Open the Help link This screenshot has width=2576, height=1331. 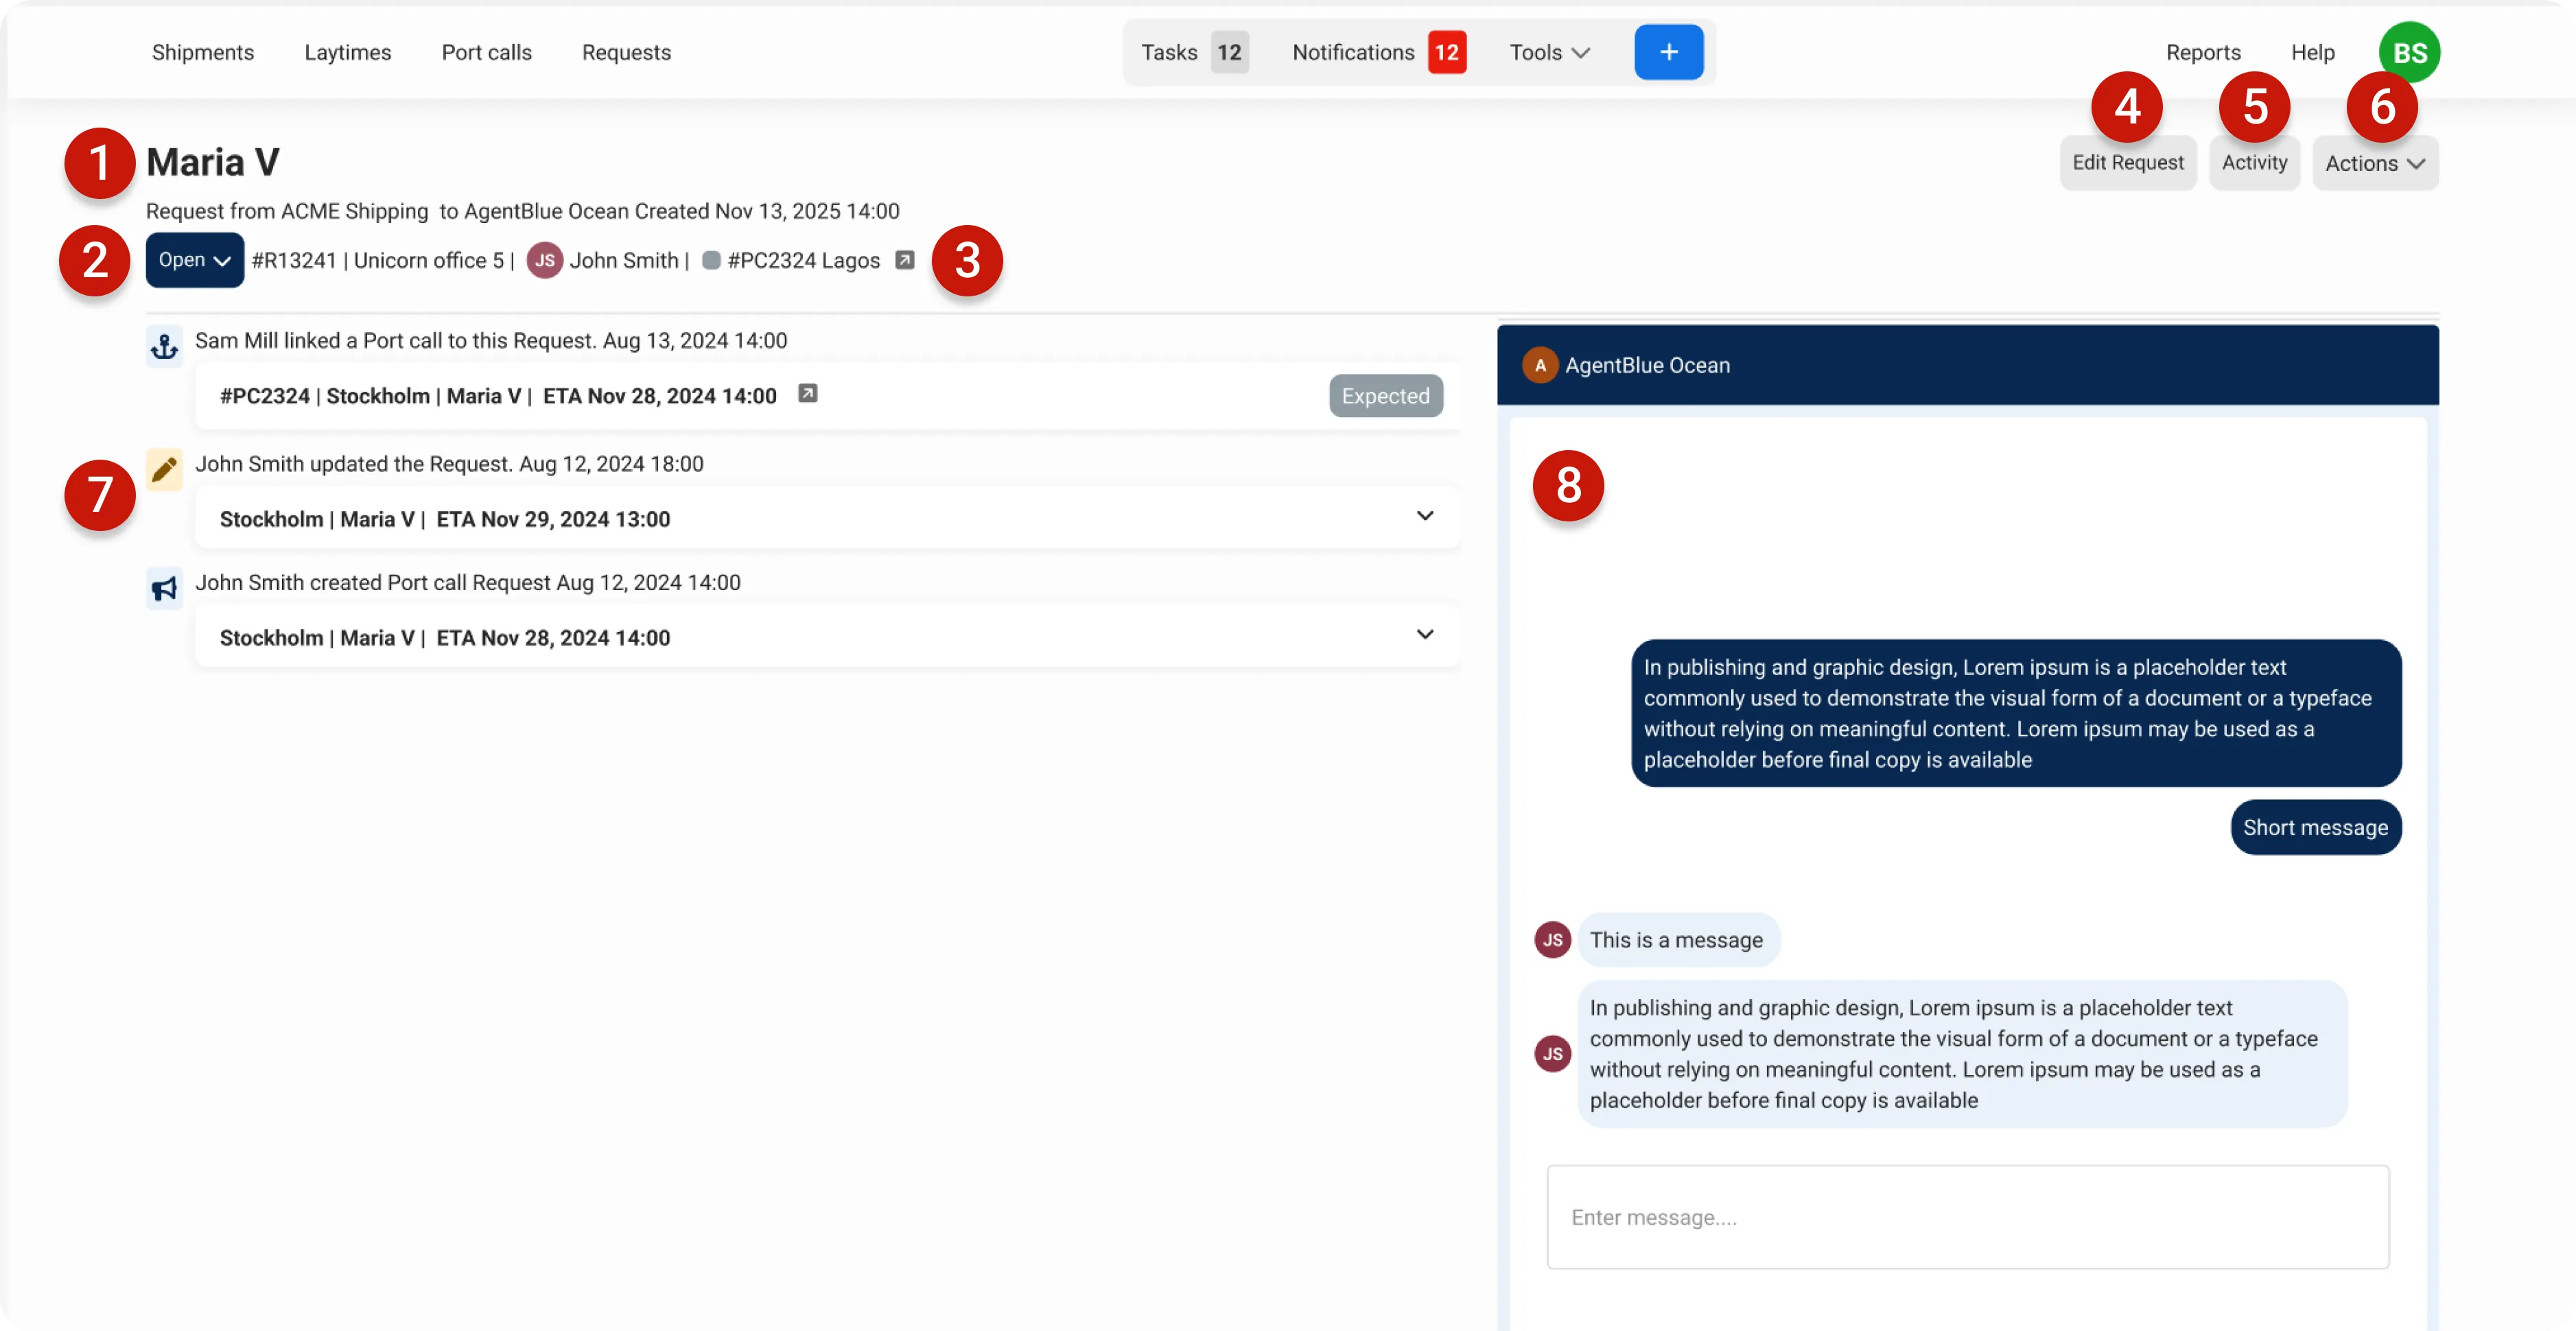2312,52
